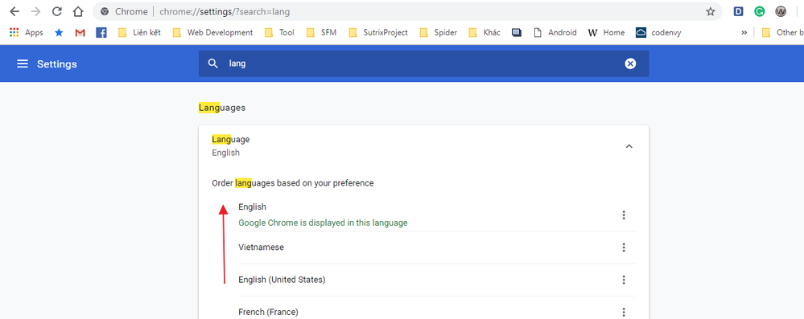Collapse the Language section chevron
The height and width of the screenshot is (319, 804).
[629, 146]
